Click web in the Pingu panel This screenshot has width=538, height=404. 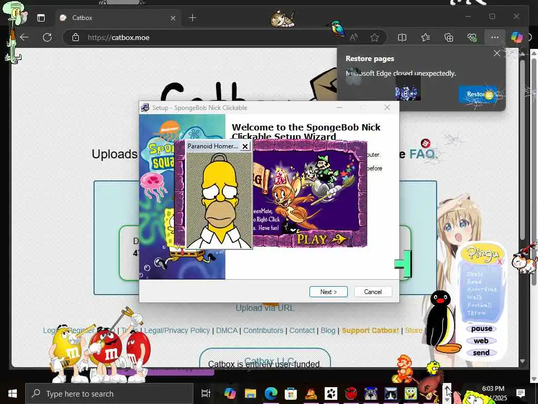tap(481, 341)
